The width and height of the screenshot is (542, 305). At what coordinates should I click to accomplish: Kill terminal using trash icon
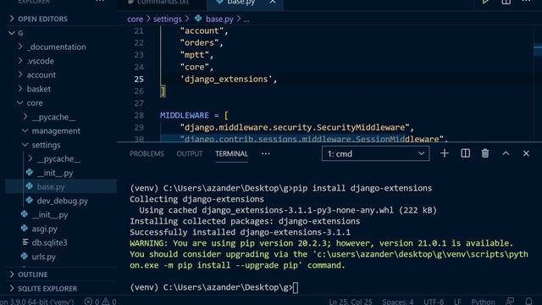point(485,153)
